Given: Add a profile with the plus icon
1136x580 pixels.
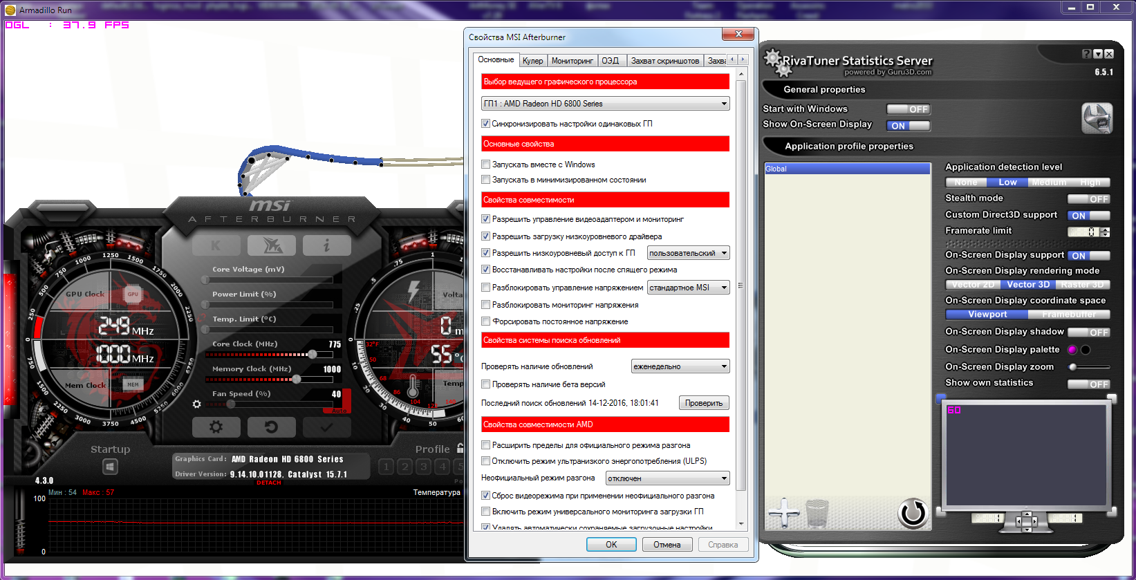Looking at the screenshot, I should click(783, 513).
